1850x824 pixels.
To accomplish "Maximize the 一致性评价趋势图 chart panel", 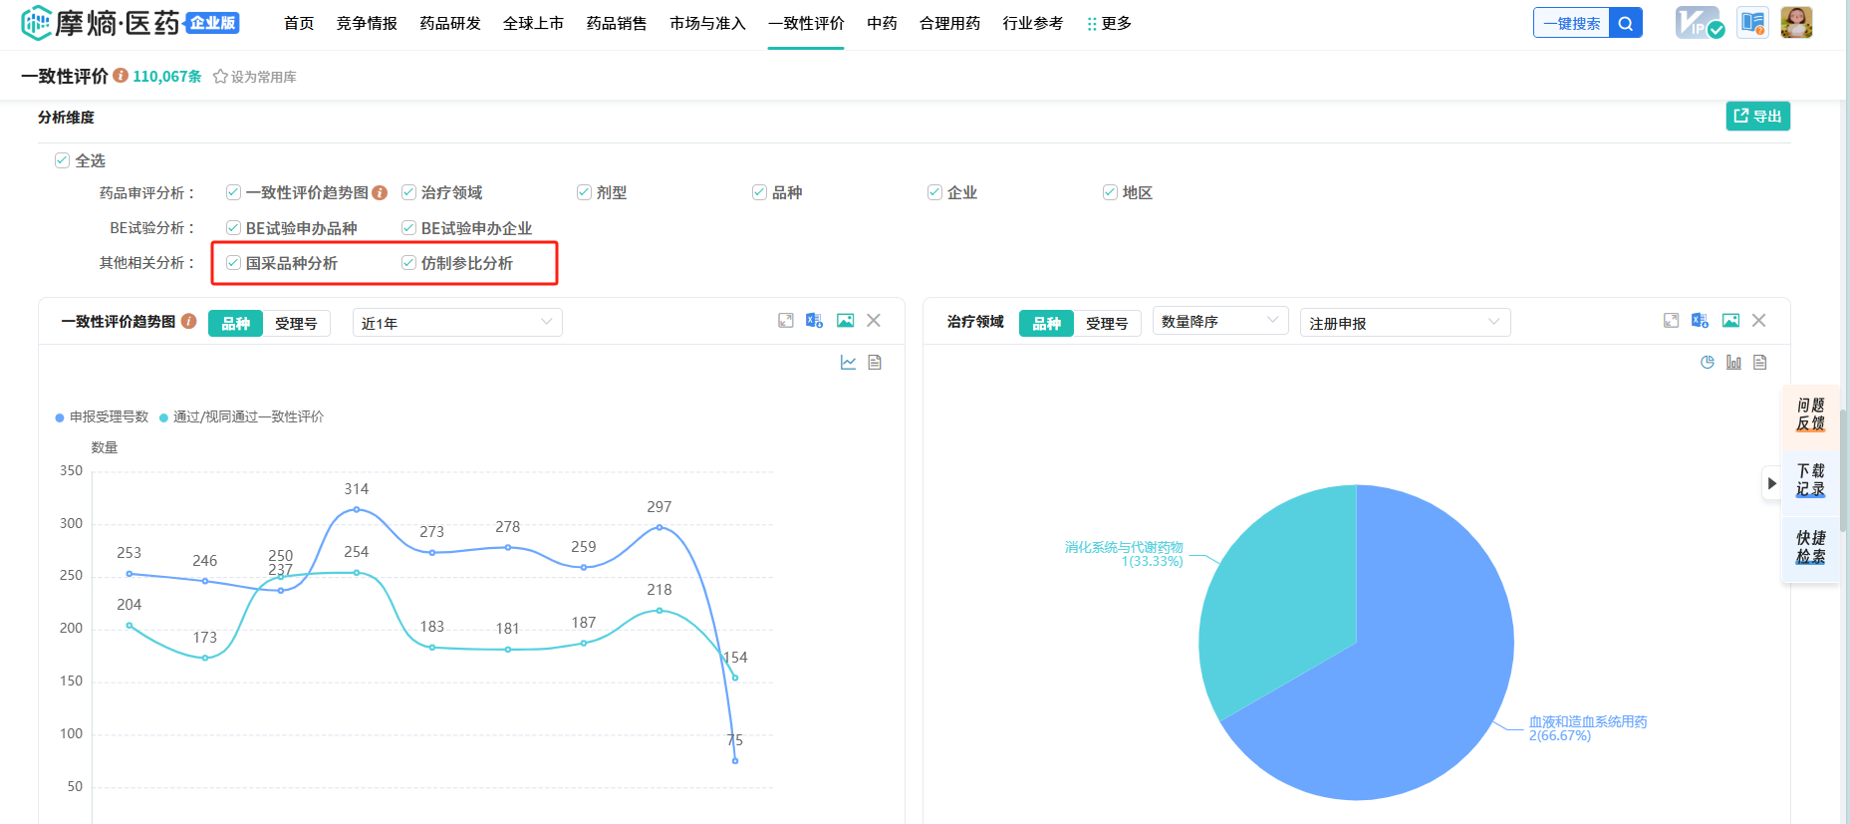I will coord(786,321).
